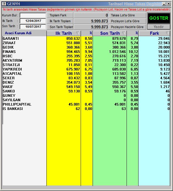Select the YAPIKREDI row

(86, 69)
